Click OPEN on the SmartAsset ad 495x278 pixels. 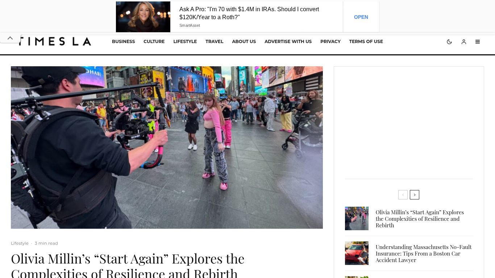tap(361, 17)
